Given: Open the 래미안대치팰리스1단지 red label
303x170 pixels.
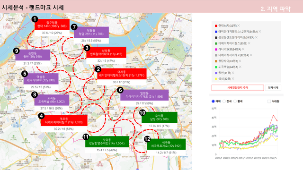Looking at the screenshot, I should [x=122, y=74].
